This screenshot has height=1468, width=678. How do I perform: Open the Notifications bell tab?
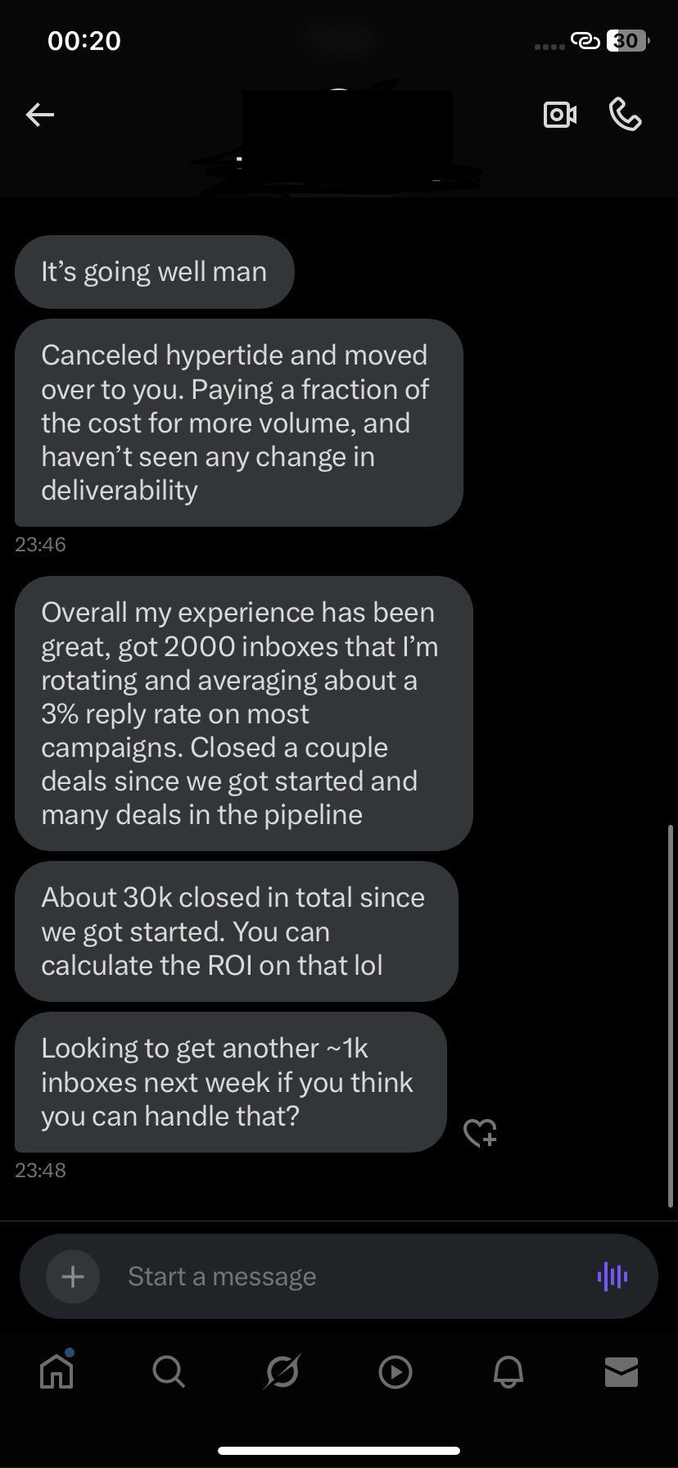tap(508, 1371)
